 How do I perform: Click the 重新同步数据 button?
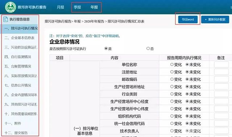pos(215,19)
